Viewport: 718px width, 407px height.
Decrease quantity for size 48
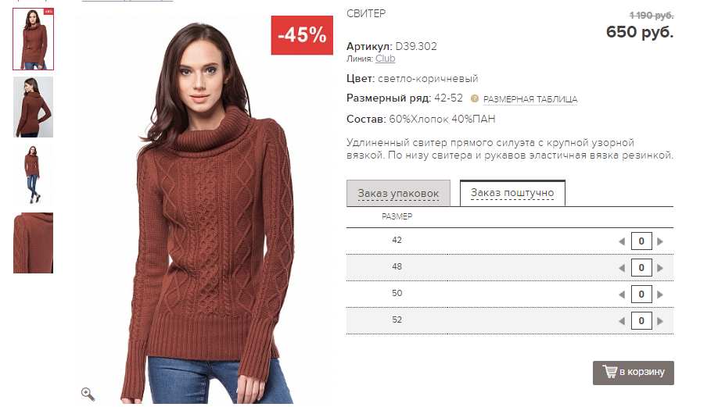(621, 268)
